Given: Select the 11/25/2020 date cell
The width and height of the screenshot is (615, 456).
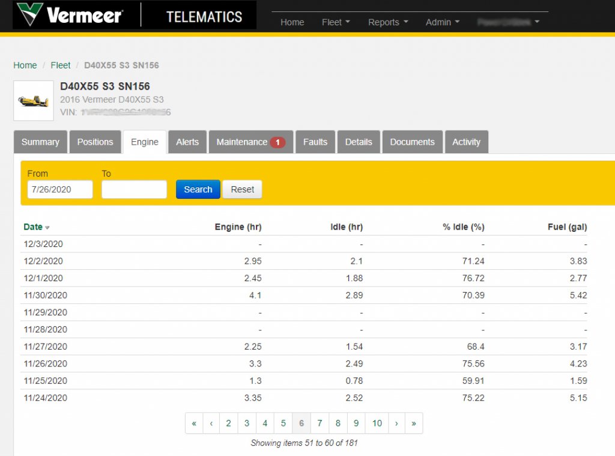Looking at the screenshot, I should [46, 381].
